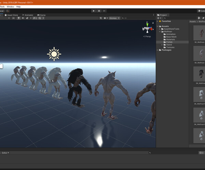205x170 pixels.
Task: Select the dark red wolfman prefab thumbnail
Action: click(x=199, y=33)
